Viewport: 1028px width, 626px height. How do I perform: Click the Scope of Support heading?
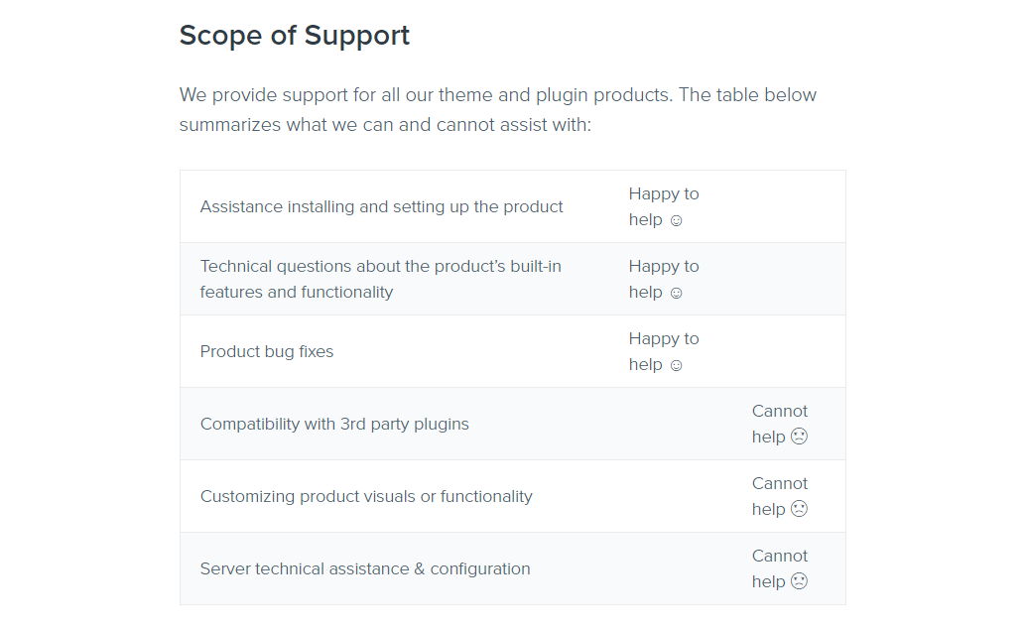[x=295, y=36]
